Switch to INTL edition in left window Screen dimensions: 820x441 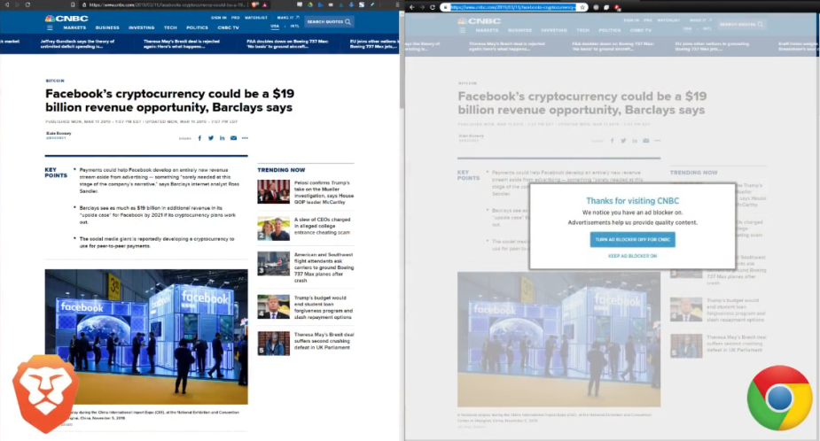pyautogui.click(x=294, y=27)
